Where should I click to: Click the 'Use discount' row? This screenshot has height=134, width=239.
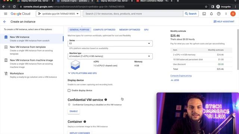coord(201,64)
